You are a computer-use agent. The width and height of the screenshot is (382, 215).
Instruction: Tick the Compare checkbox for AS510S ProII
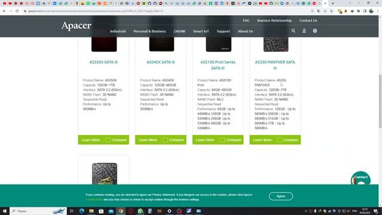click(223, 140)
